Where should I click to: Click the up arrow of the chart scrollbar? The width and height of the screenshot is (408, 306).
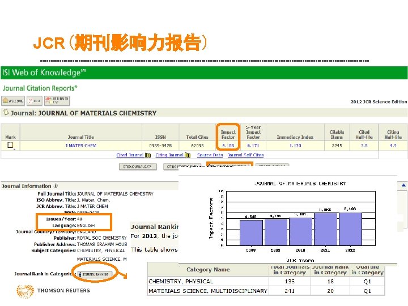click(x=403, y=185)
